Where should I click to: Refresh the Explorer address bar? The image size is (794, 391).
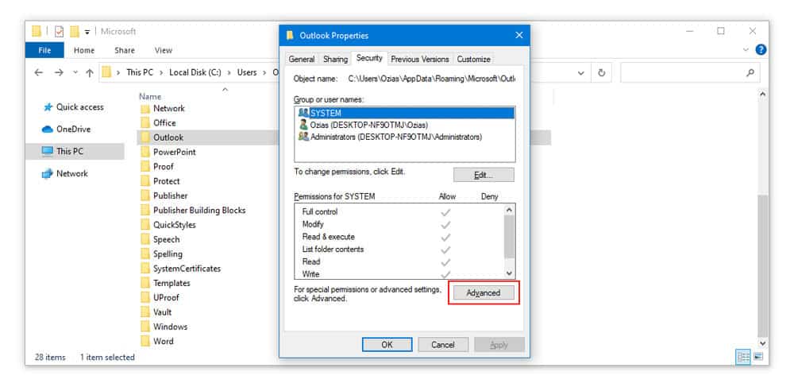(x=601, y=72)
